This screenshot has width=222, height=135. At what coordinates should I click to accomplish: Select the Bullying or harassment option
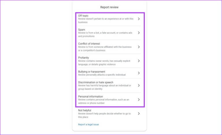91,72
